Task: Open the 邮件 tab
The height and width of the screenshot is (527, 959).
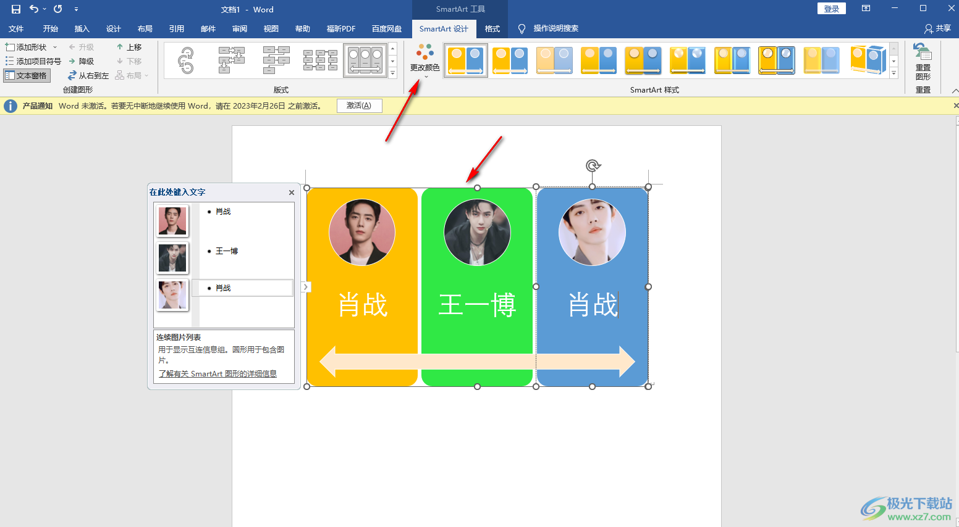Action: click(208, 28)
